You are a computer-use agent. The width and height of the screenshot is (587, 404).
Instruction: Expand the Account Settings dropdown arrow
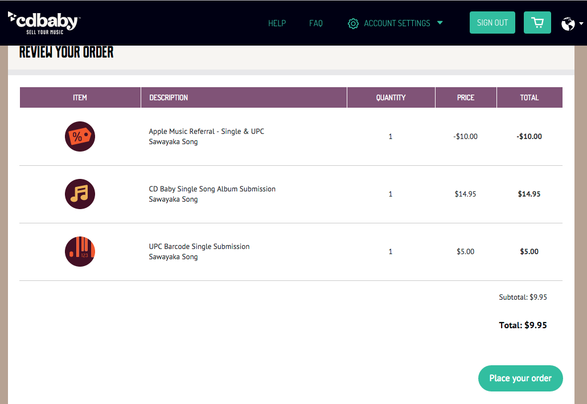coord(440,23)
